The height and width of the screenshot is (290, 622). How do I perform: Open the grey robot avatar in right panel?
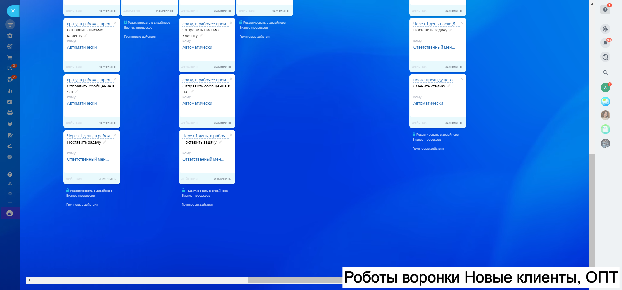click(x=605, y=143)
